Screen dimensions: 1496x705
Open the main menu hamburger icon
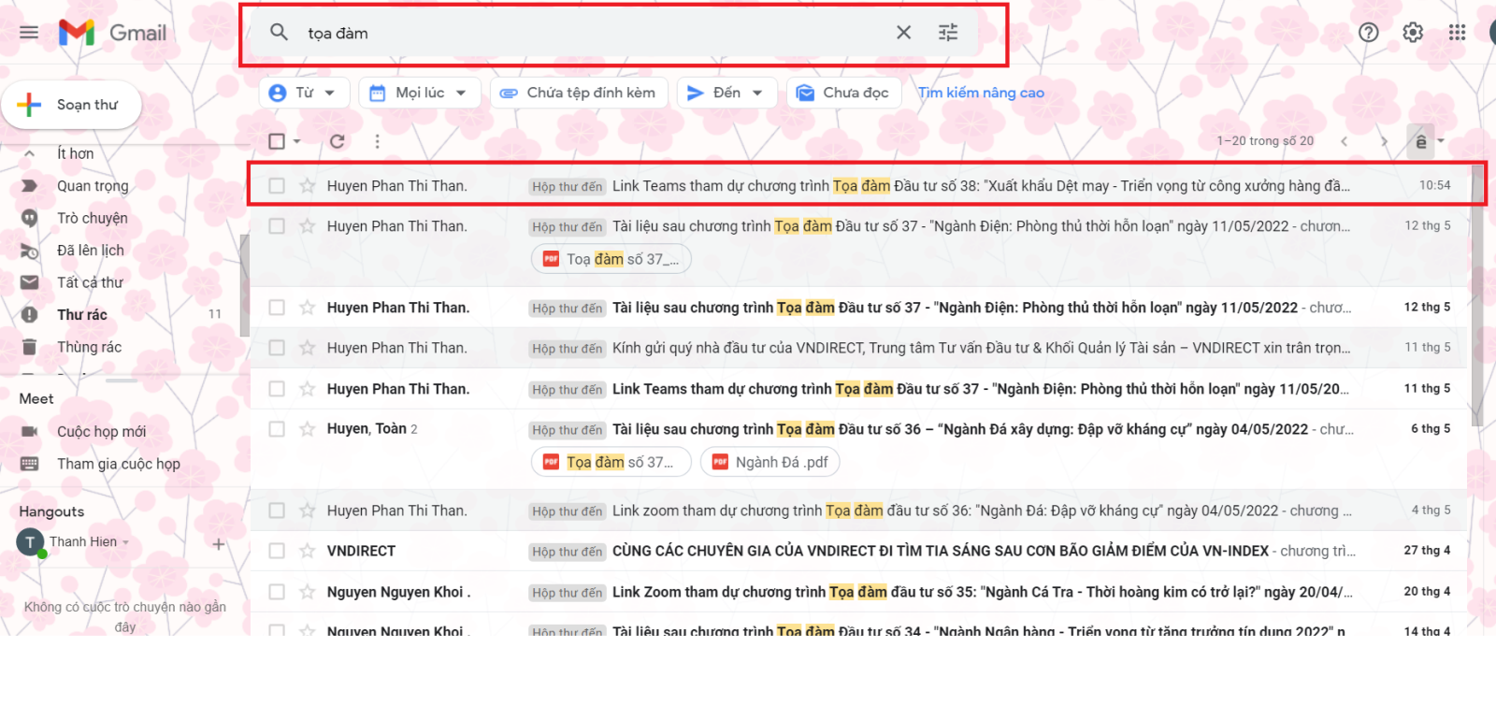click(29, 33)
